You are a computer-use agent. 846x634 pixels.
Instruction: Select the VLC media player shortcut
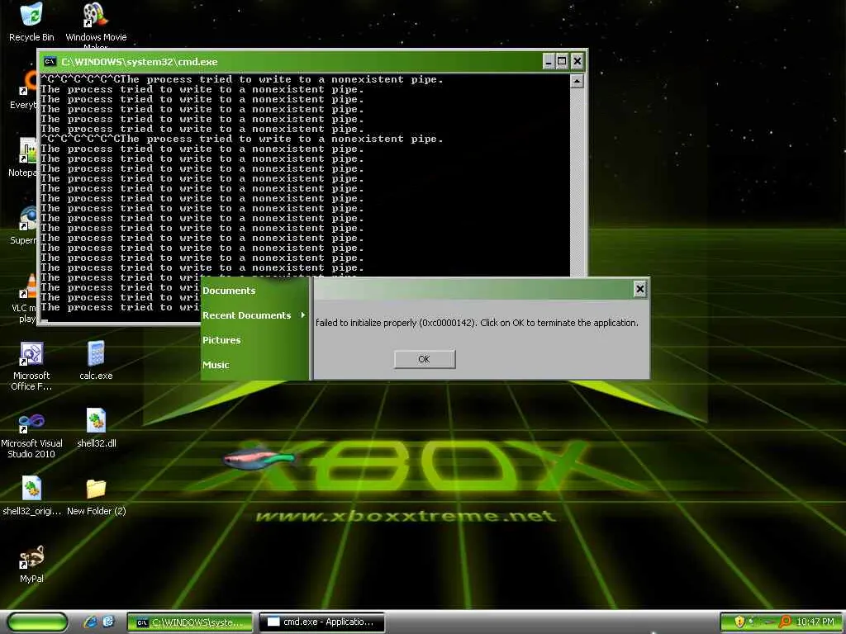(25, 299)
